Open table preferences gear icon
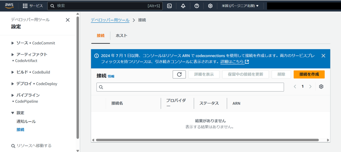The image size is (341, 152). point(321,87)
